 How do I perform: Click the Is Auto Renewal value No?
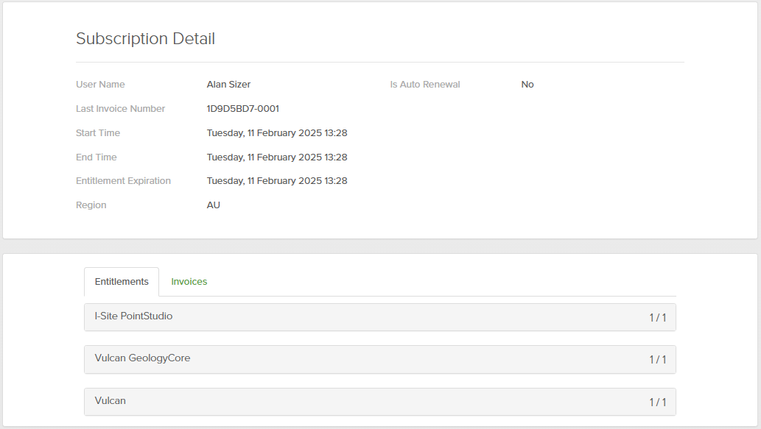coord(527,85)
